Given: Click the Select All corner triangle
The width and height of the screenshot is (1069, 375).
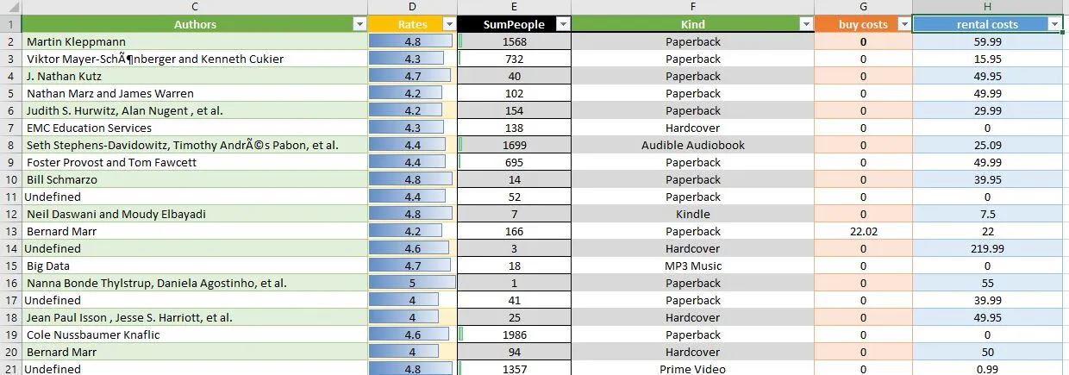Looking at the screenshot, I should [x=11, y=7].
